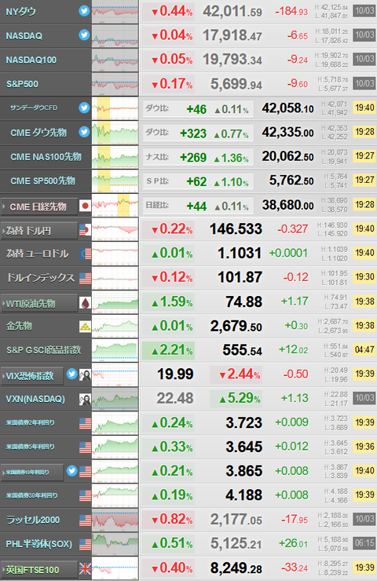The height and width of the screenshot is (581, 377).
Task: Open the 金先物 mini chart
Action: (x=115, y=326)
